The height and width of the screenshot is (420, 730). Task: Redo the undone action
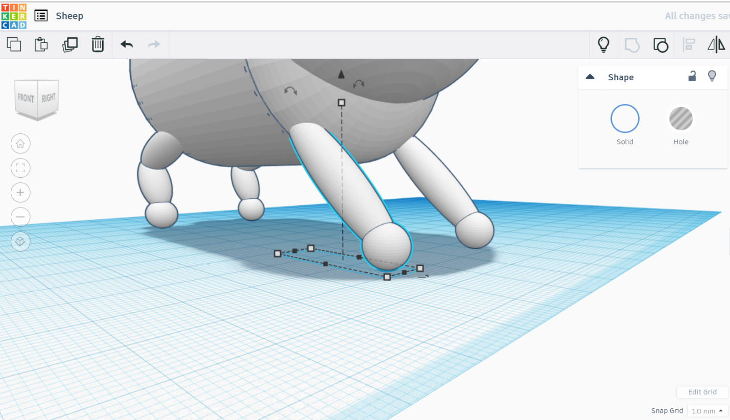[154, 44]
